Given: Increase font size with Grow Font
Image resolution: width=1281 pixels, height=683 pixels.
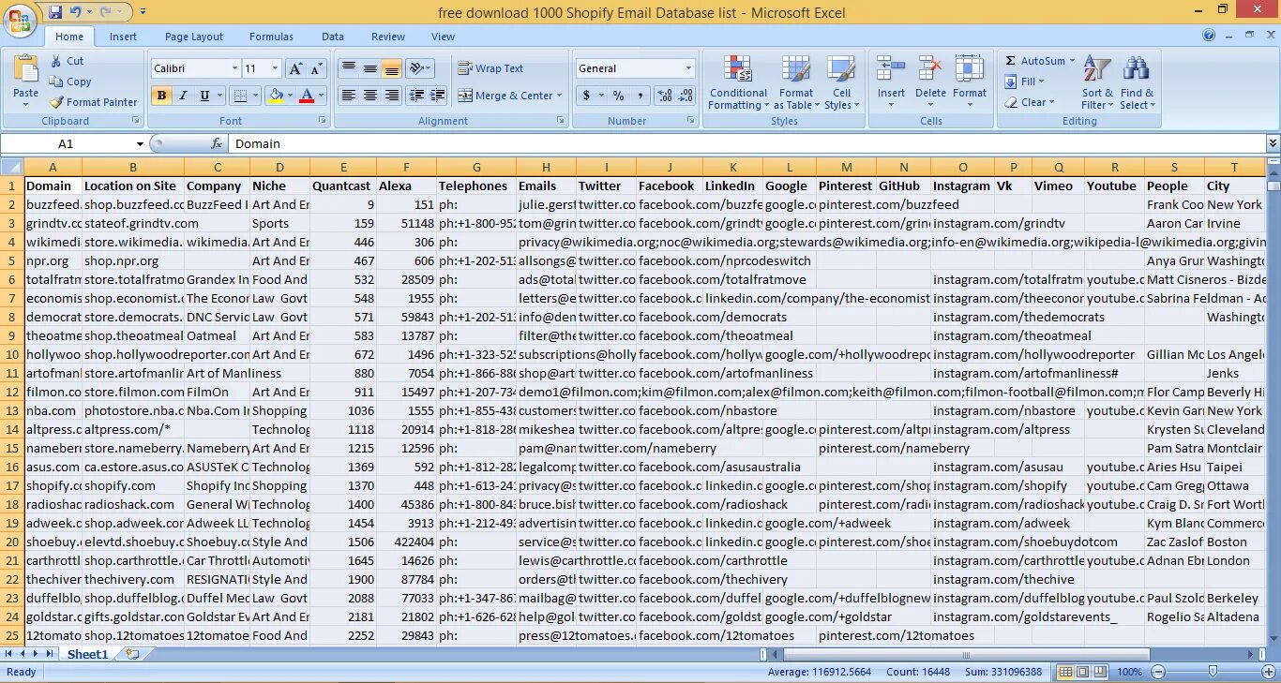Looking at the screenshot, I should 295,68.
